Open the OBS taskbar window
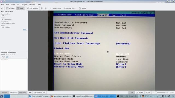The height and width of the screenshot is (98, 175). coord(127,96)
